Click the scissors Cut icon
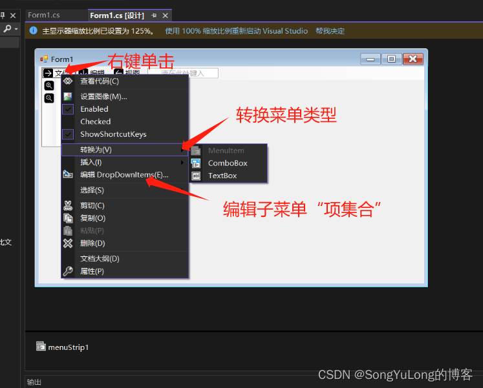 [68, 205]
